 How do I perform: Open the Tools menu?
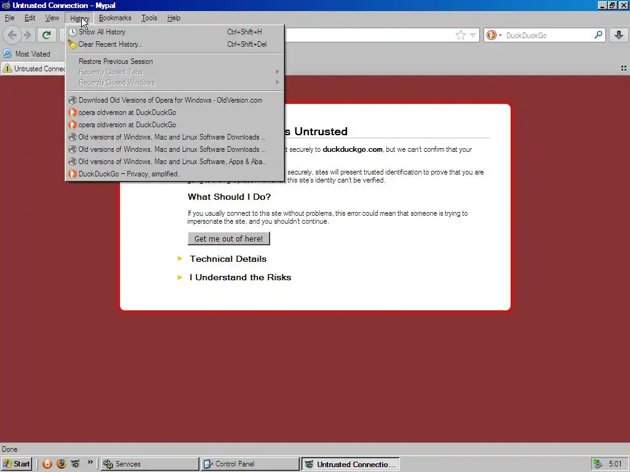[149, 18]
